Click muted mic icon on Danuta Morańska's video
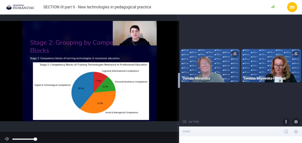The width and height of the screenshot is (302, 143). [235, 54]
